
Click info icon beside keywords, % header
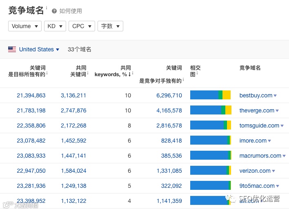coord(133,73)
